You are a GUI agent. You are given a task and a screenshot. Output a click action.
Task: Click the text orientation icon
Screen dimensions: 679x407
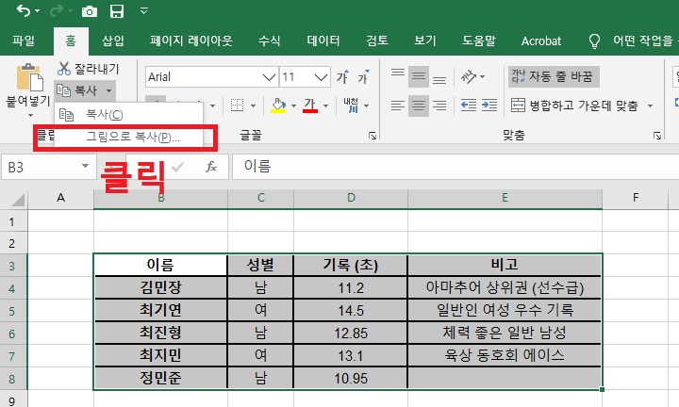[x=469, y=76]
